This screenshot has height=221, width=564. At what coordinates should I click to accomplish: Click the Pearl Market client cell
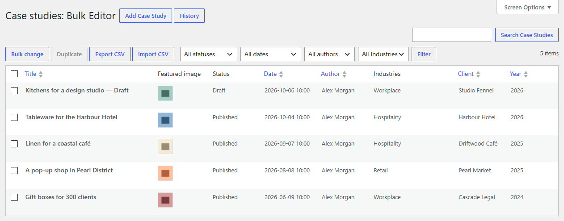click(x=475, y=171)
